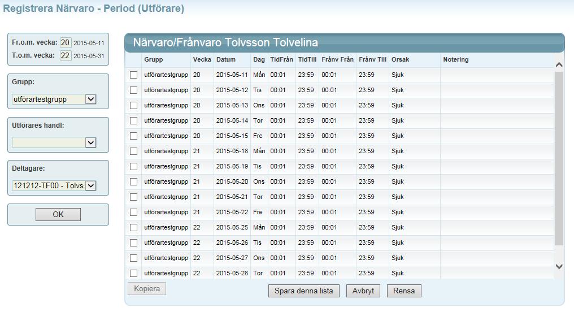Click the vertical scrollbar thumb of the table
Screen dimensions: 574x316
[x=559, y=158]
